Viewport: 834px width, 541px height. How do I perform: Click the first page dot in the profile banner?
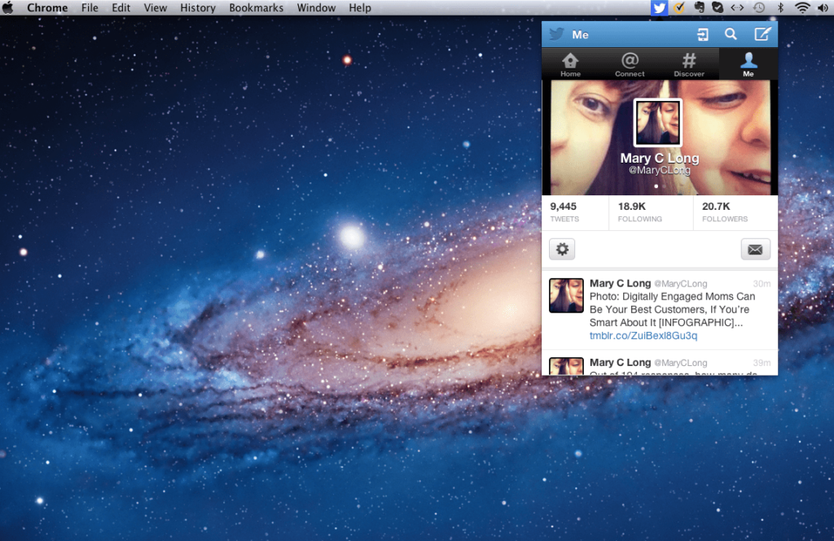pyautogui.click(x=656, y=186)
